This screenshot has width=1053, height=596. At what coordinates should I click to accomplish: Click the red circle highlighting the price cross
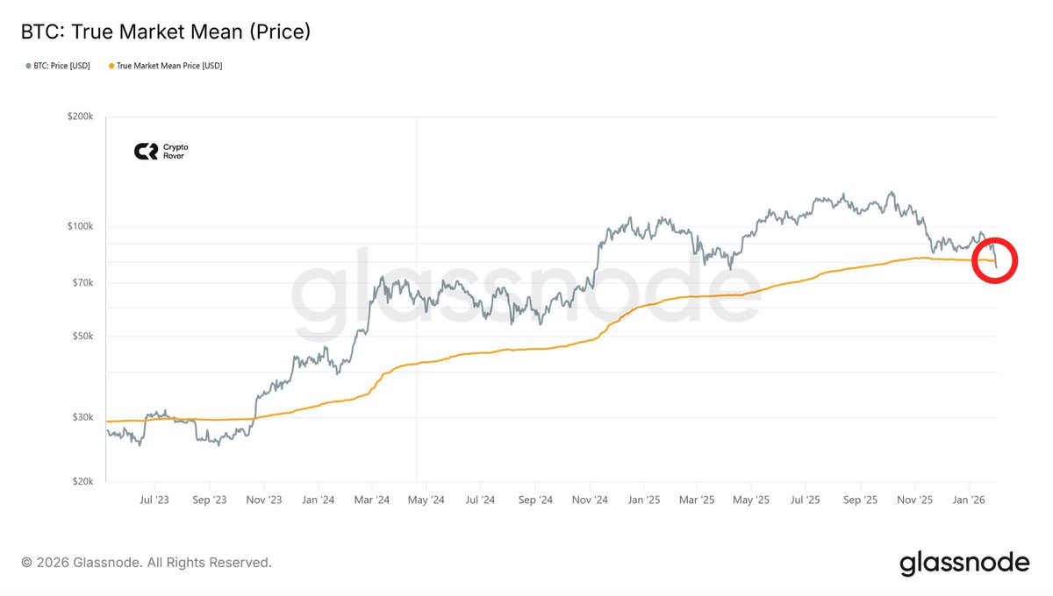(x=996, y=259)
